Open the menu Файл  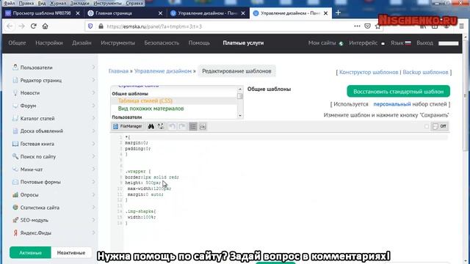coord(9,3)
